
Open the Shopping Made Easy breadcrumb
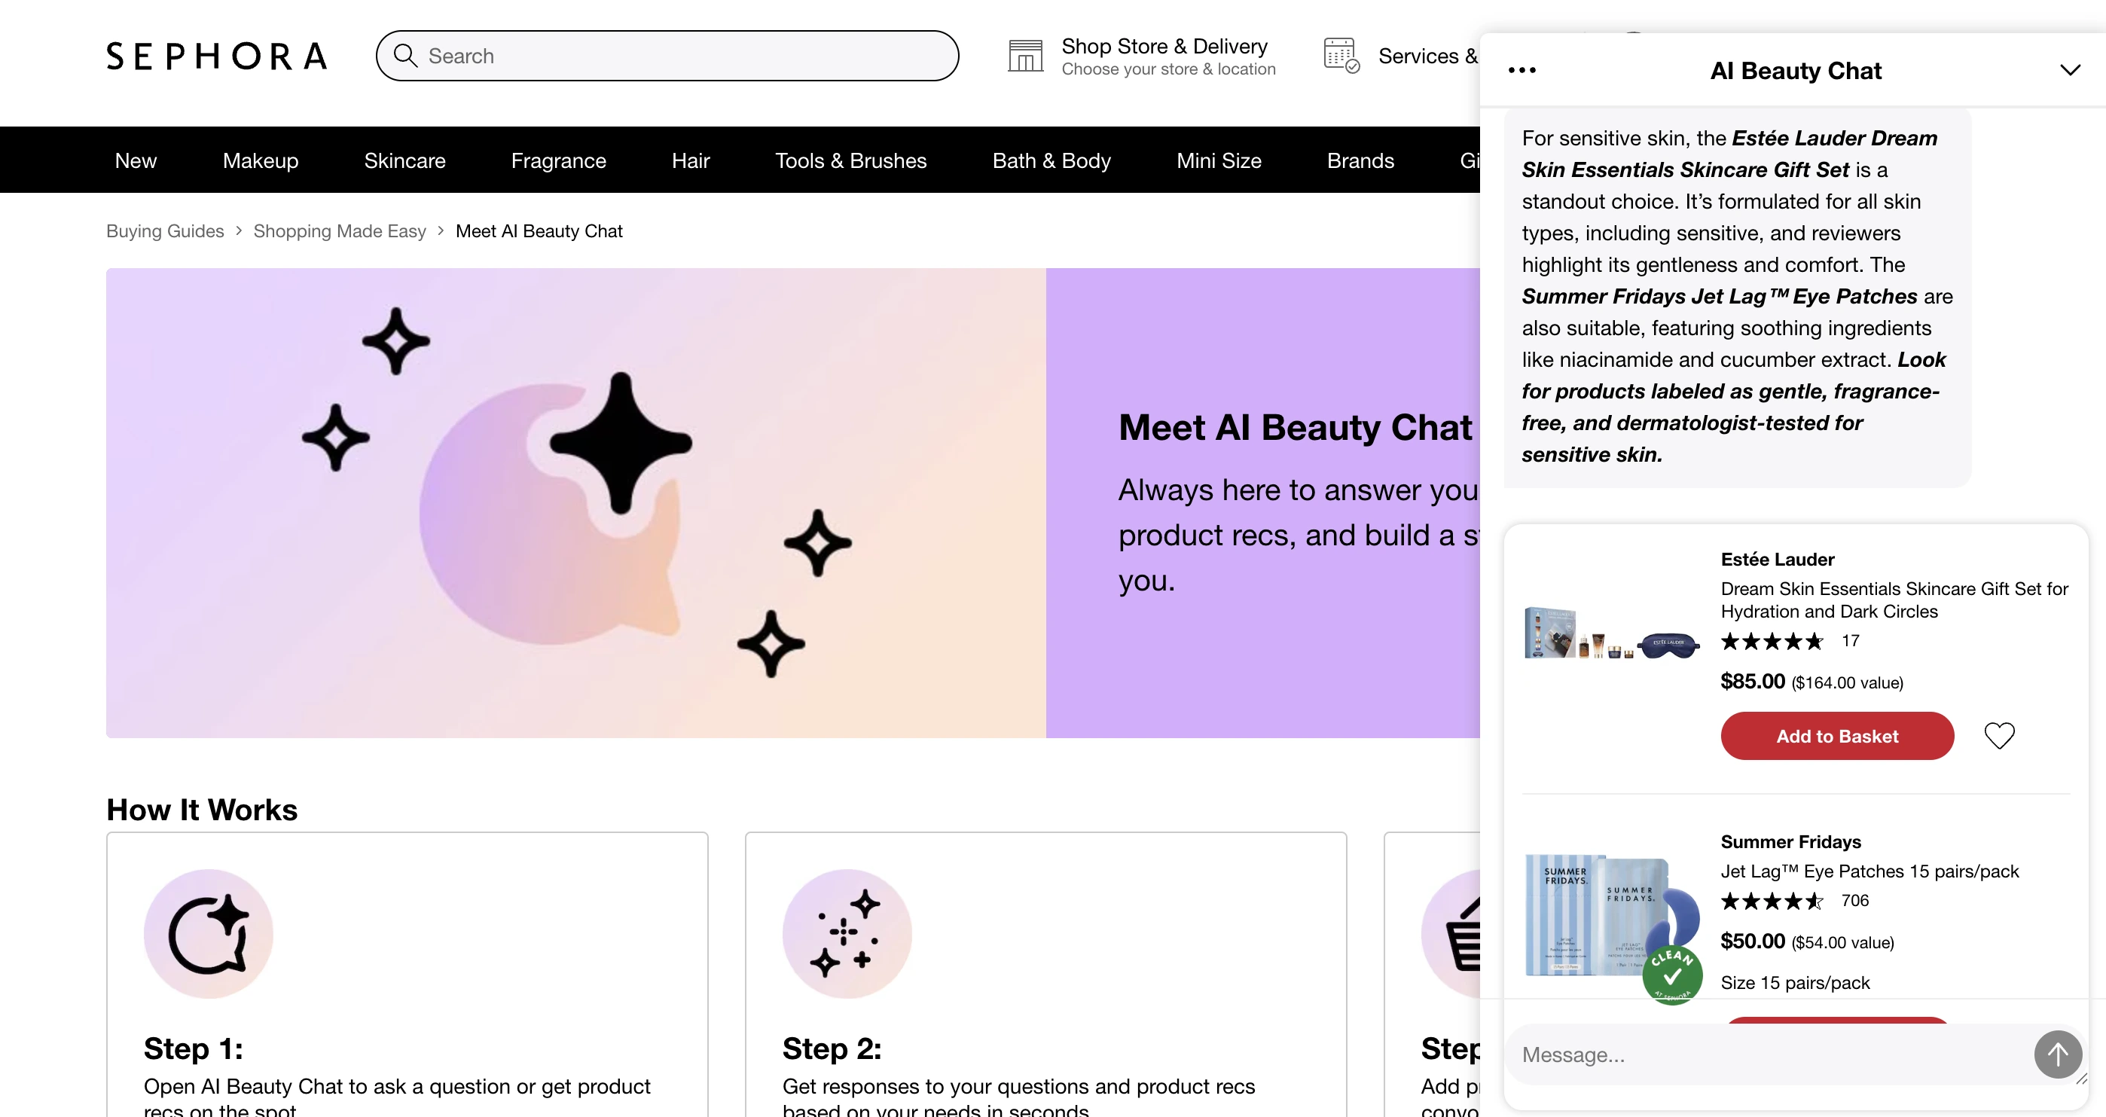340,230
